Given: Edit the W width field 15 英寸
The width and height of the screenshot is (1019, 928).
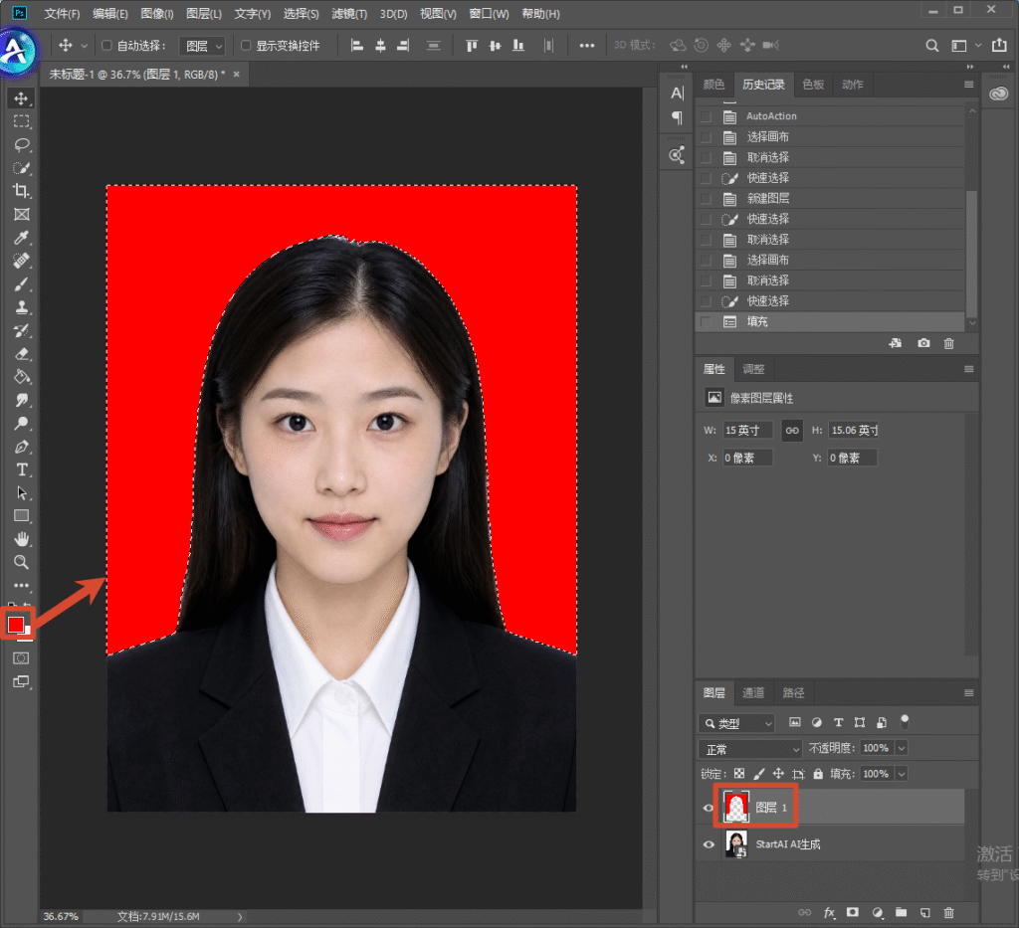Looking at the screenshot, I should pos(748,430).
